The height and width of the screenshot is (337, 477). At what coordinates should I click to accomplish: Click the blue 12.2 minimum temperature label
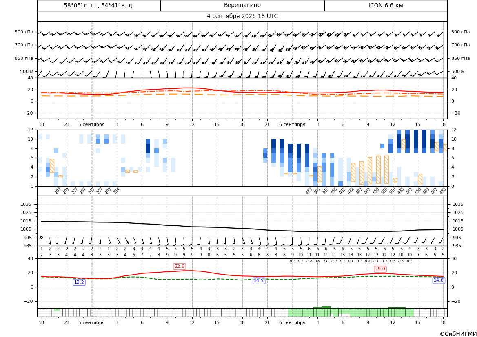pos(79,282)
